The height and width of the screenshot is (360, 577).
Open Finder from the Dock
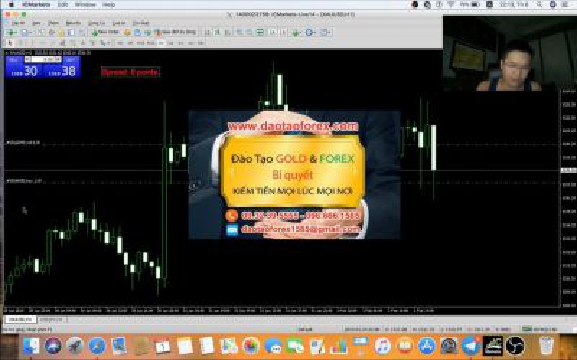pos(31,346)
